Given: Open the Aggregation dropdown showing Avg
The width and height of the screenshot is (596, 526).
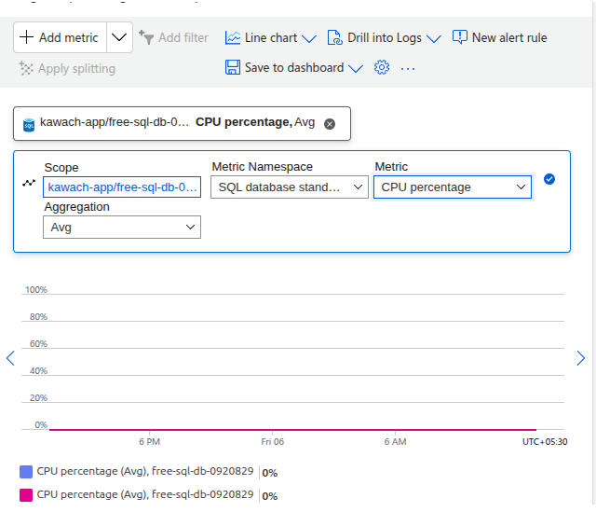Looking at the screenshot, I should point(122,228).
